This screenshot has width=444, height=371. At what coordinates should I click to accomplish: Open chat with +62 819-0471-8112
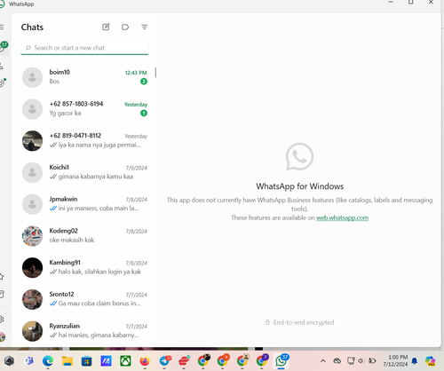pos(84,140)
